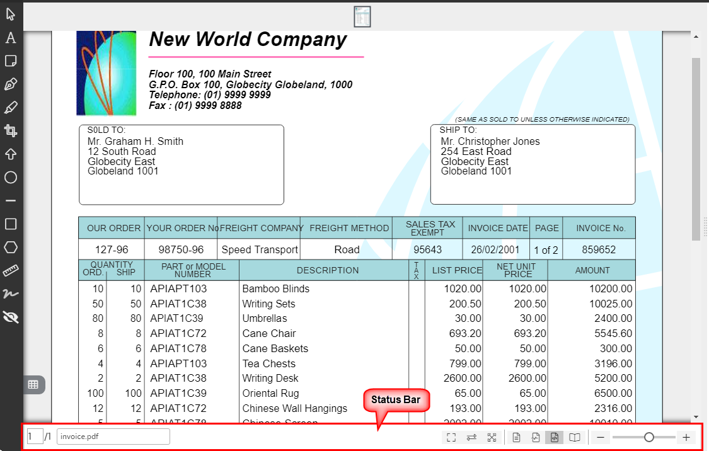Open the thumbnail grid panel
The image size is (709, 451).
pyautogui.click(x=33, y=384)
